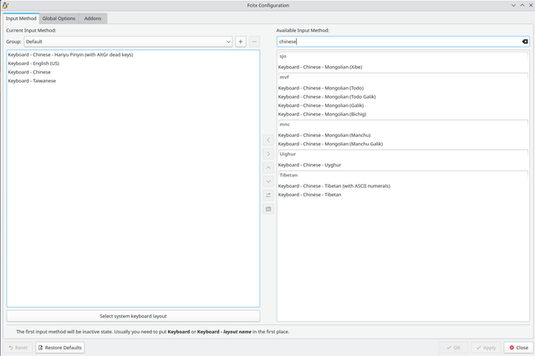The height and width of the screenshot is (356, 535).
Task: Select Keyboard - Chinese - Mongolian (Xibe)
Action: 403,67
